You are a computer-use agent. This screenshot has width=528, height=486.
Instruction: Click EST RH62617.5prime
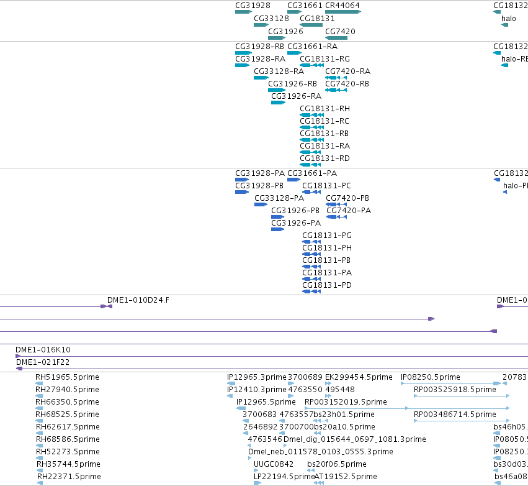[39, 433]
